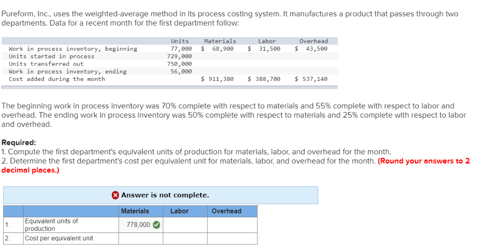
Task: Click the $ 31,500 beginning labor cost
Action: click(264, 48)
